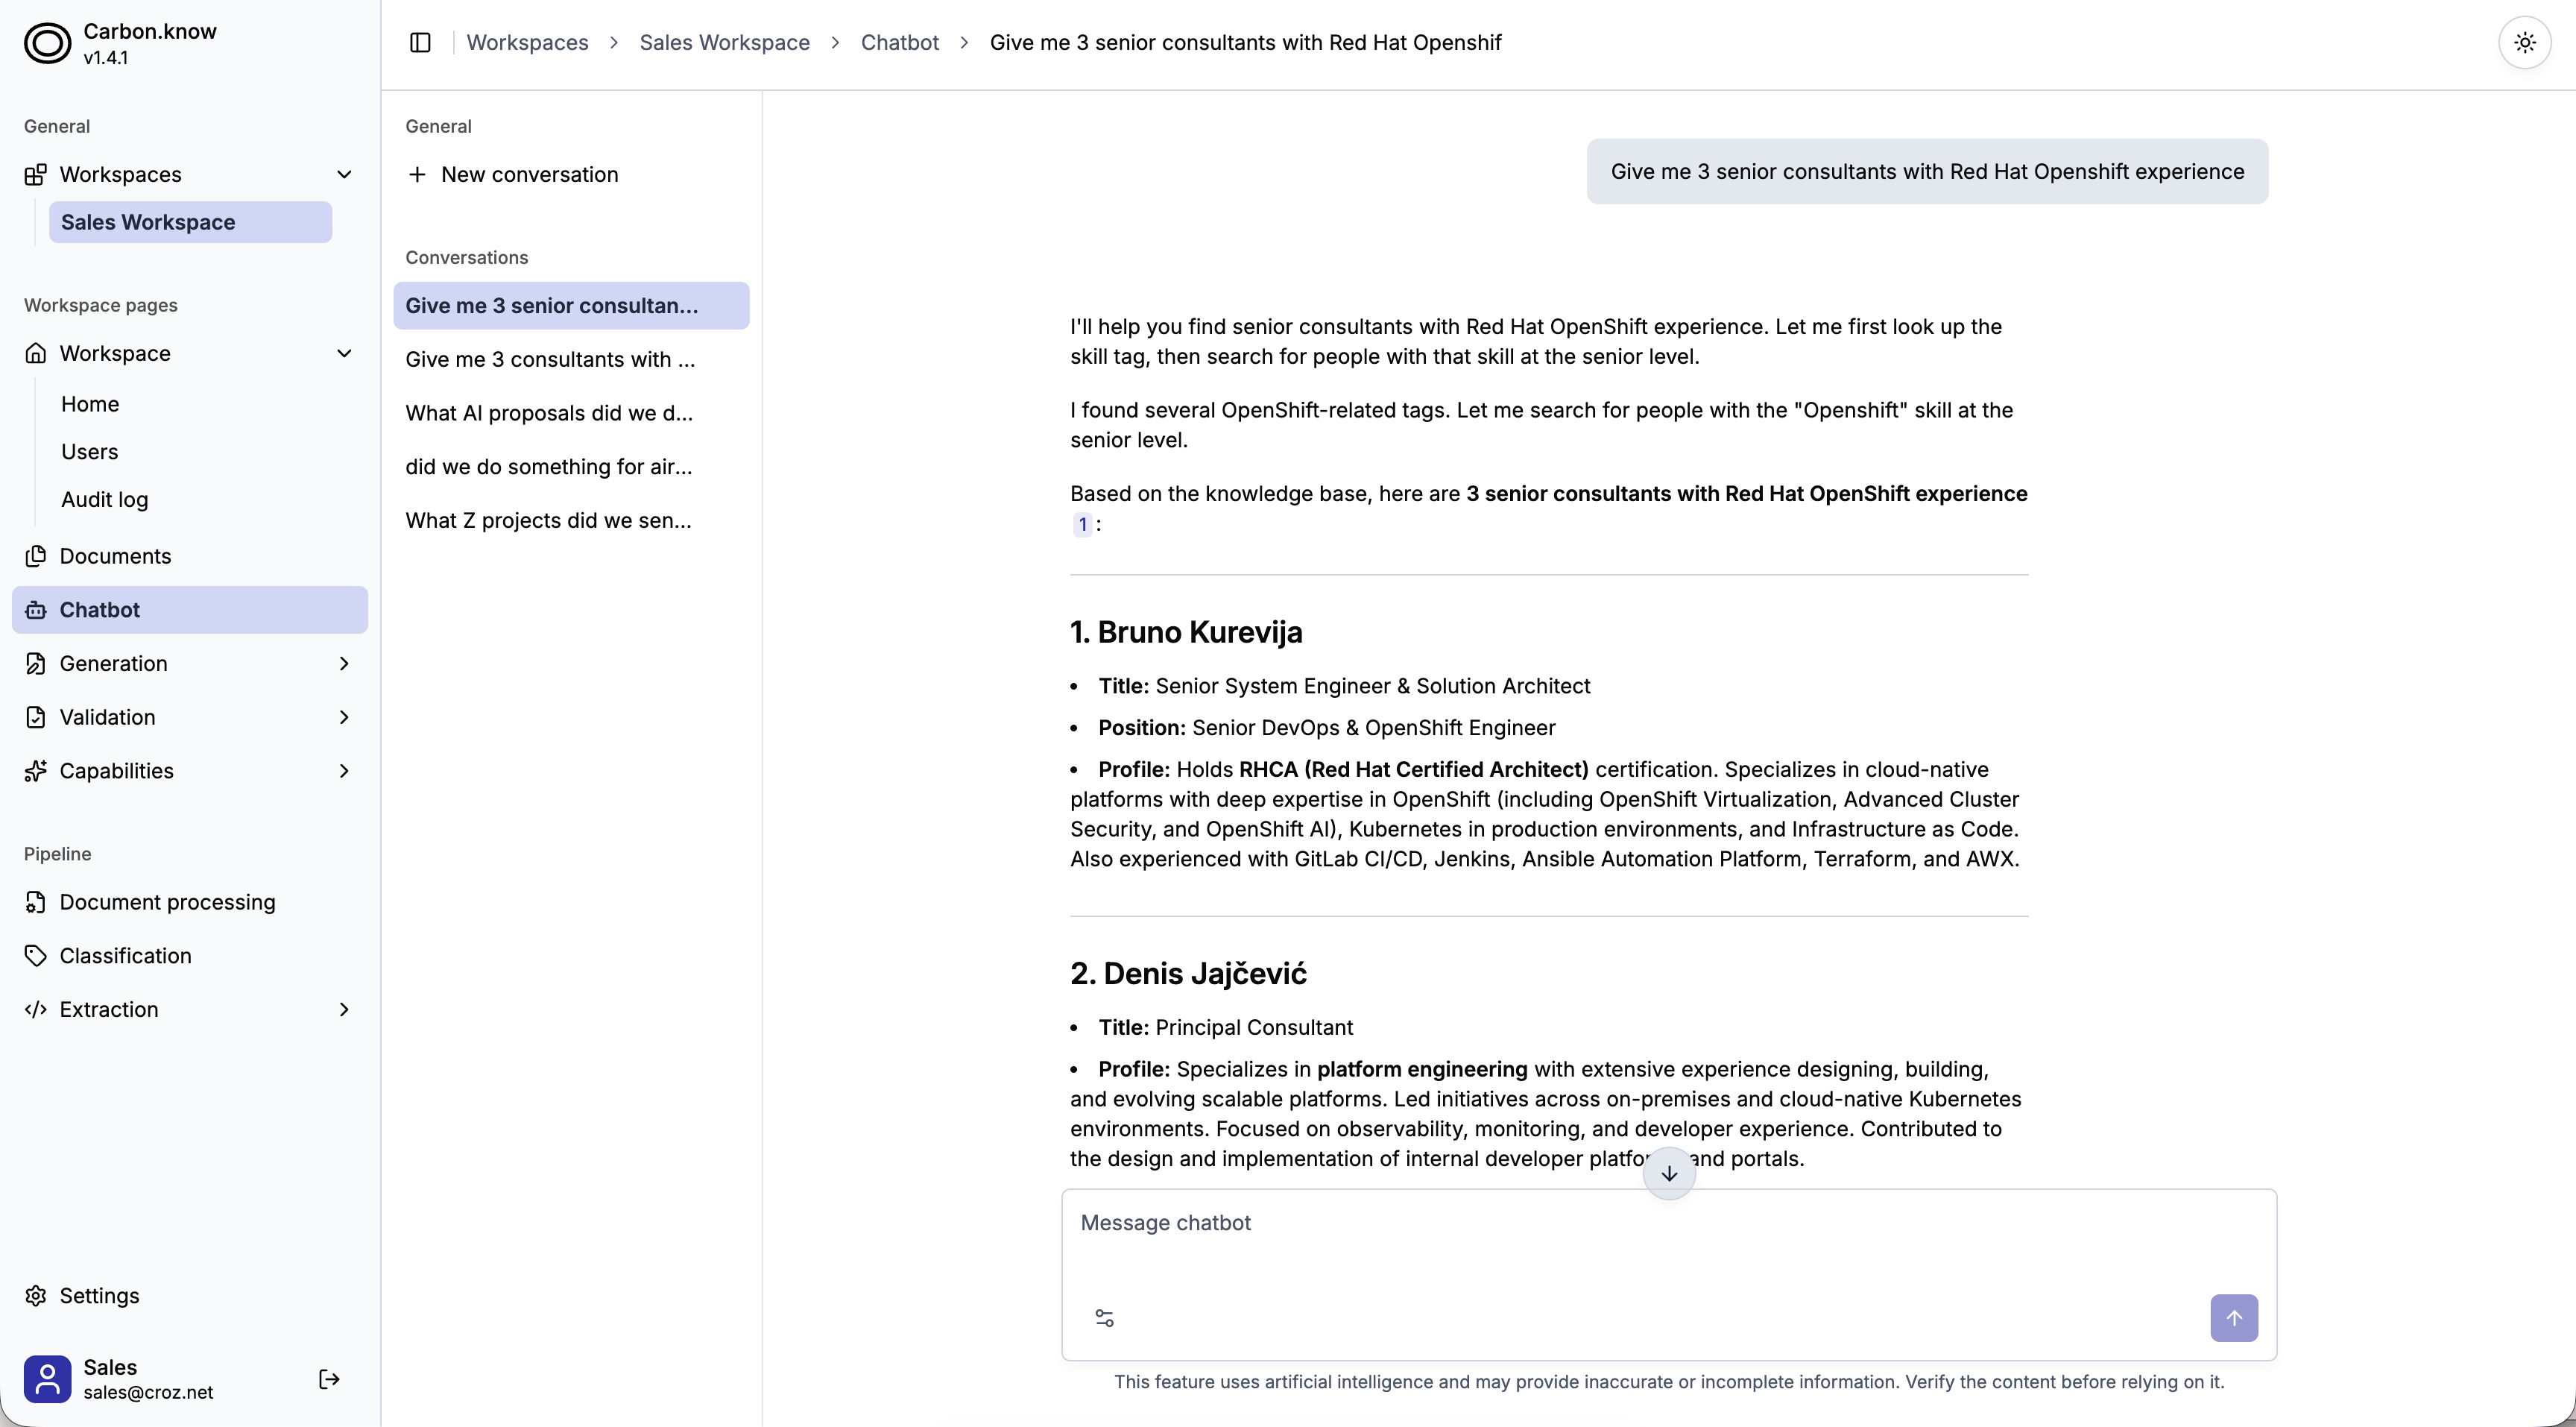
Task: Open the Home page
Action: click(x=90, y=404)
